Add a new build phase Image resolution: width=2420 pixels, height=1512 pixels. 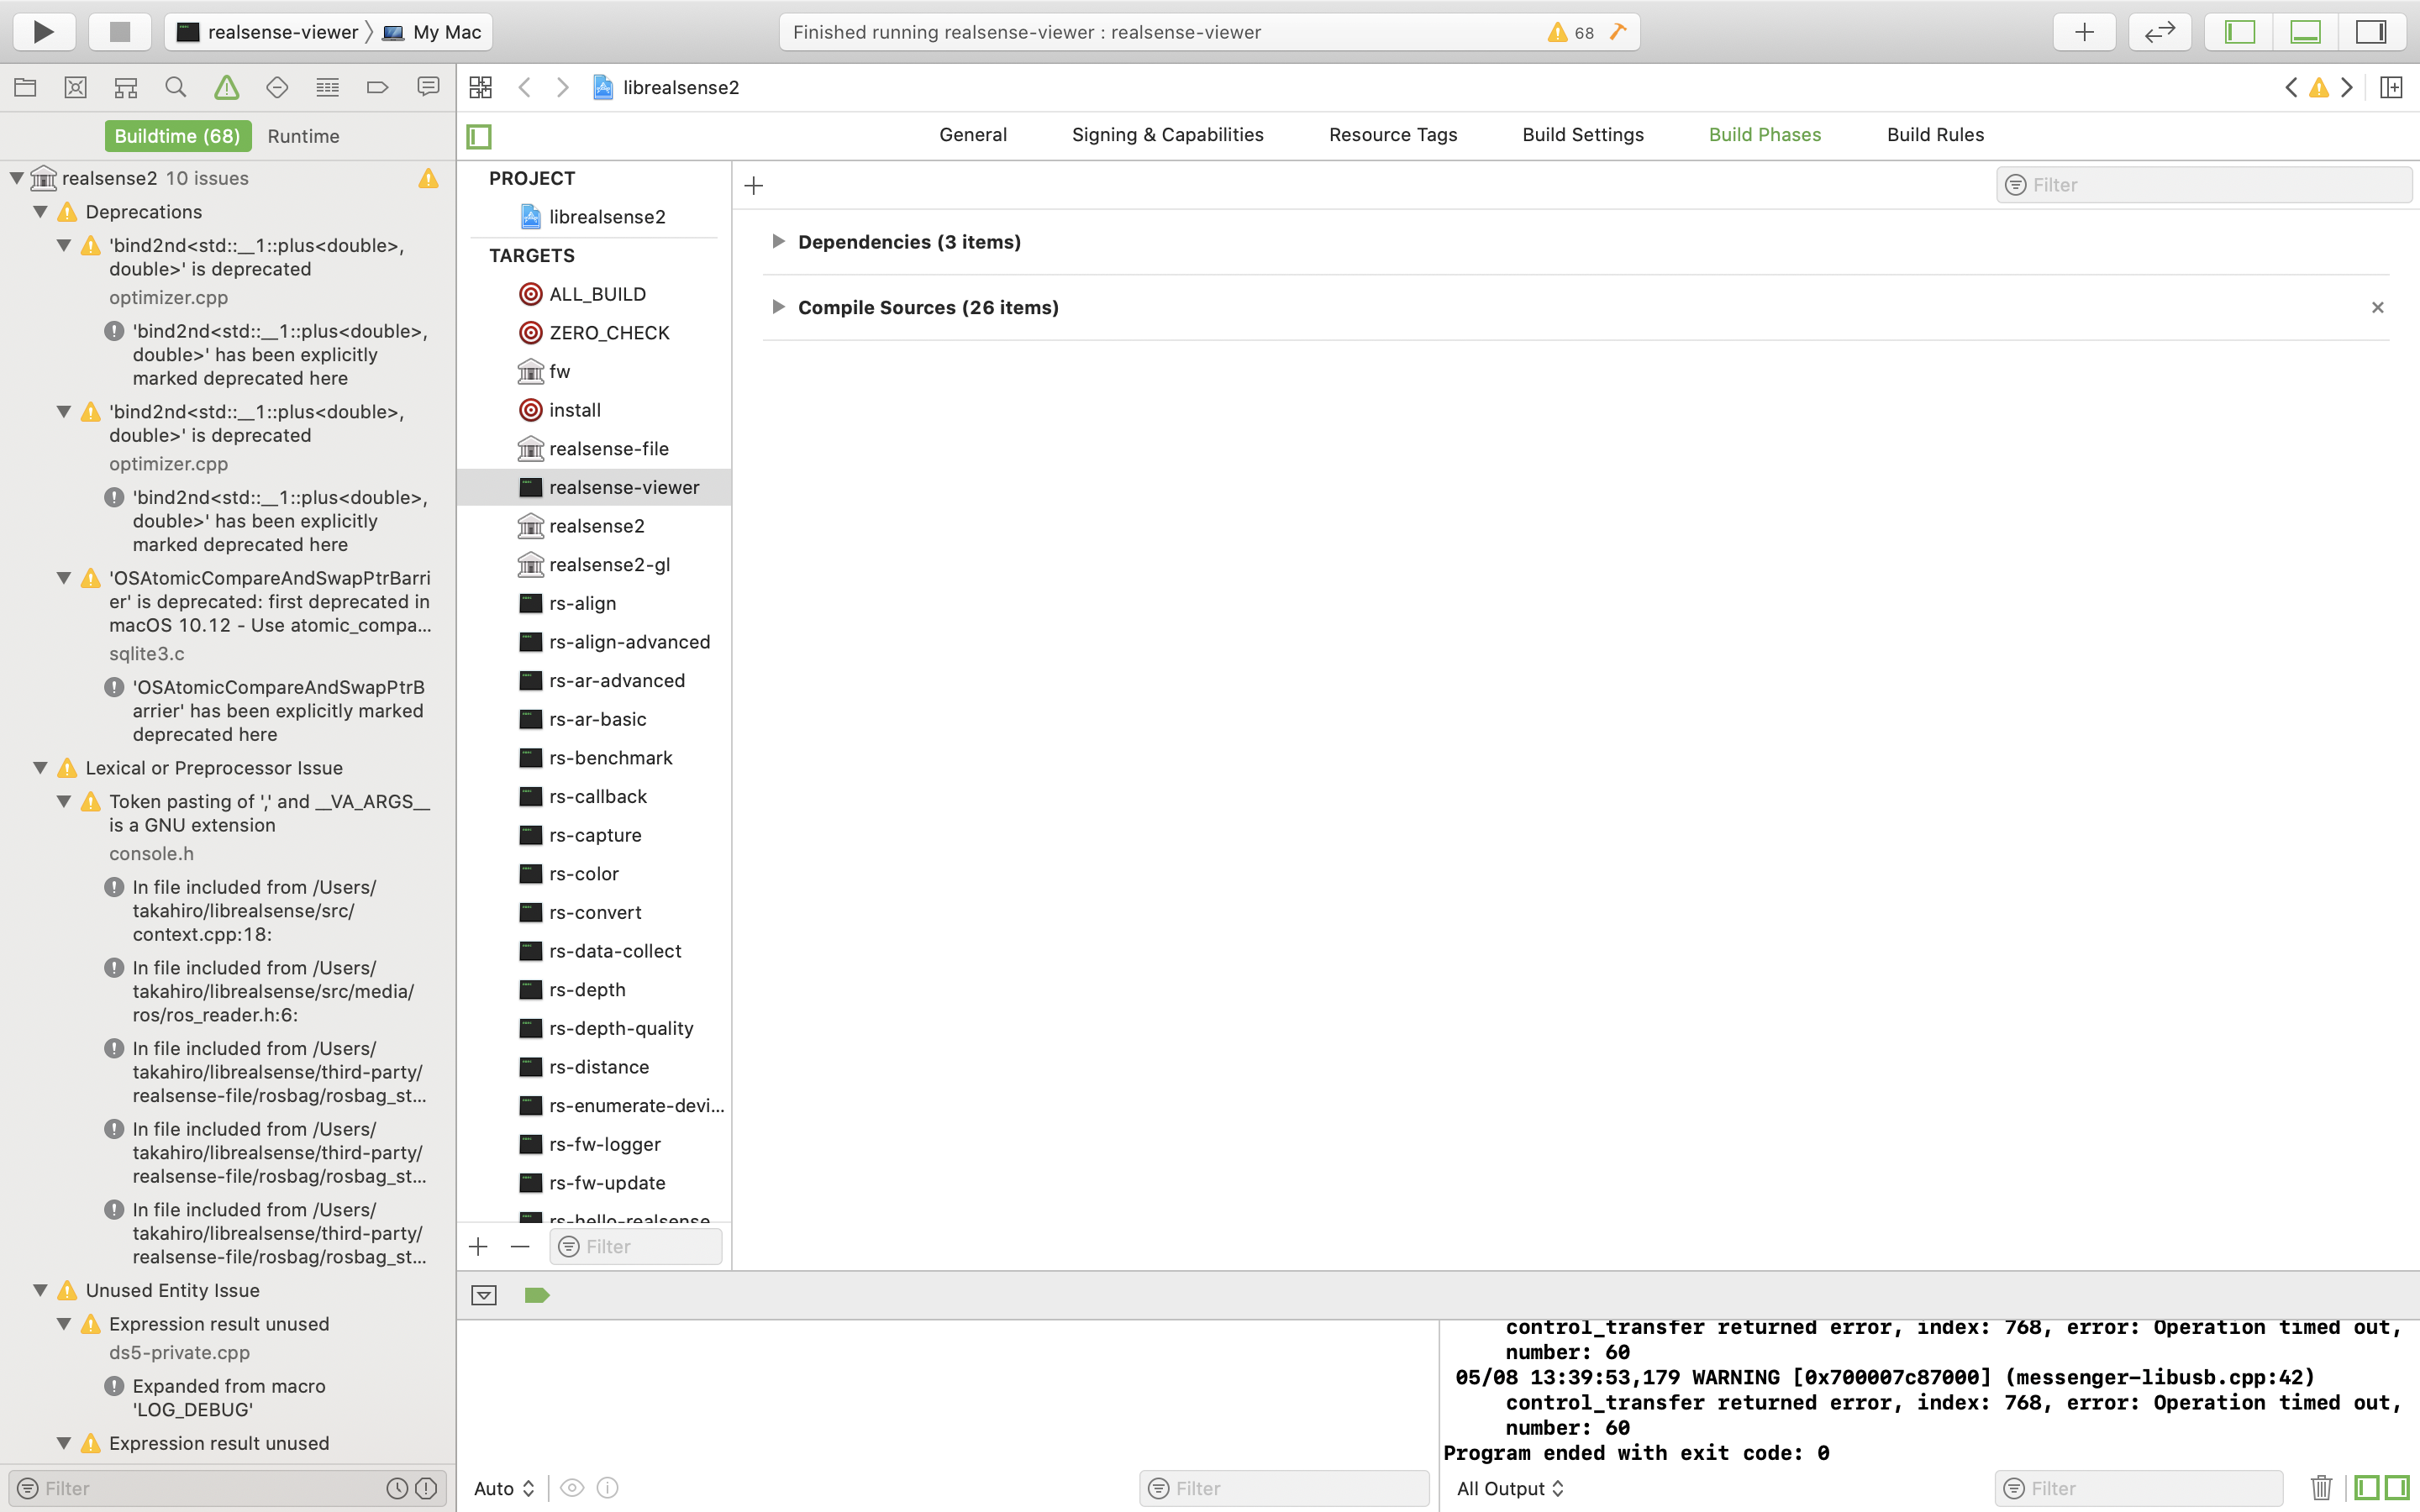tap(753, 185)
